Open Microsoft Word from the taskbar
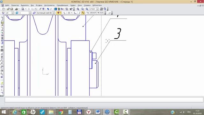This screenshot has width=204, height=115. (98, 112)
